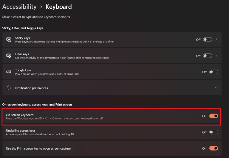
Task: Enable the Underline access keys switch
Action: click(x=213, y=132)
